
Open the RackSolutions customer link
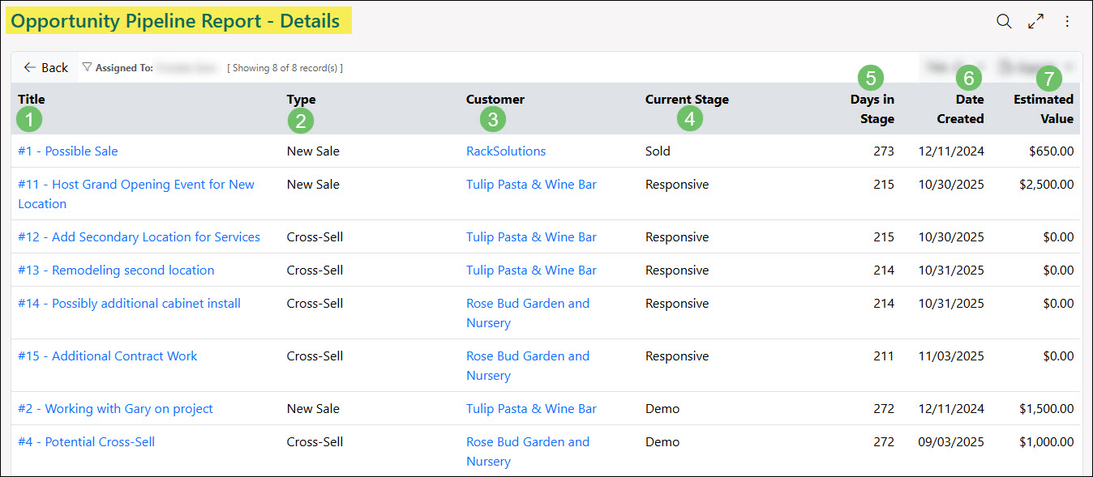pos(506,151)
